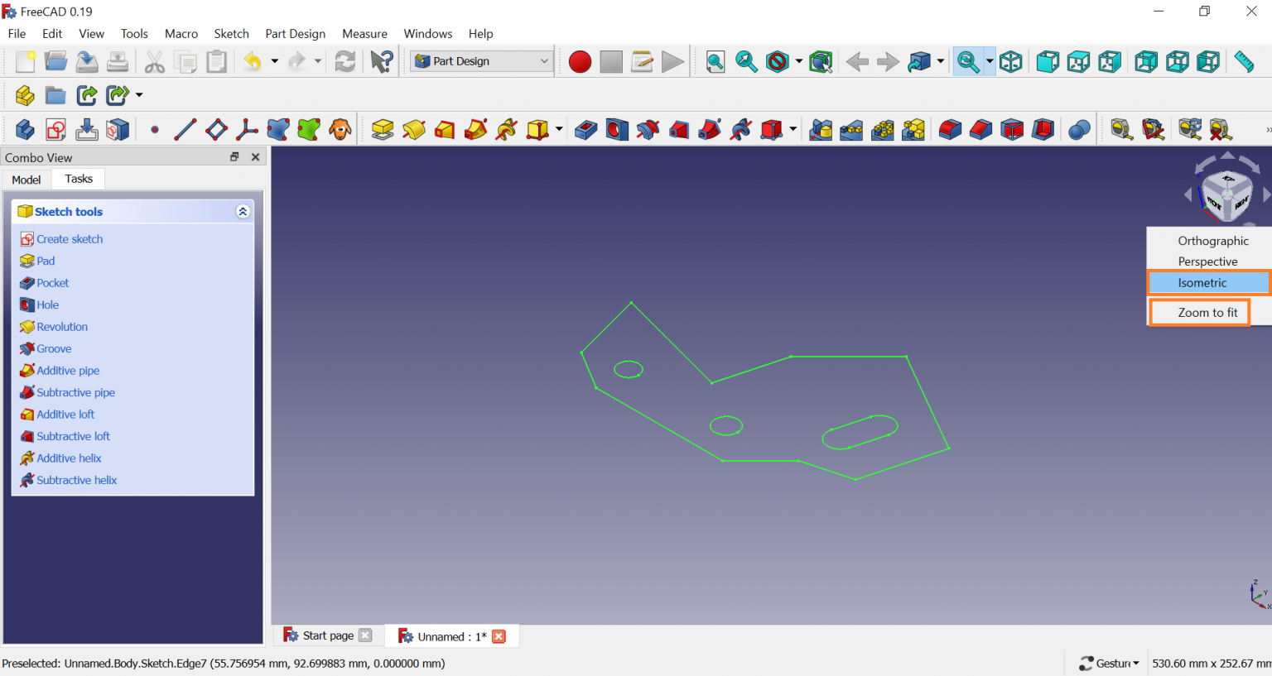
Task: Collapse the Sketch tools panel
Action: (x=243, y=212)
